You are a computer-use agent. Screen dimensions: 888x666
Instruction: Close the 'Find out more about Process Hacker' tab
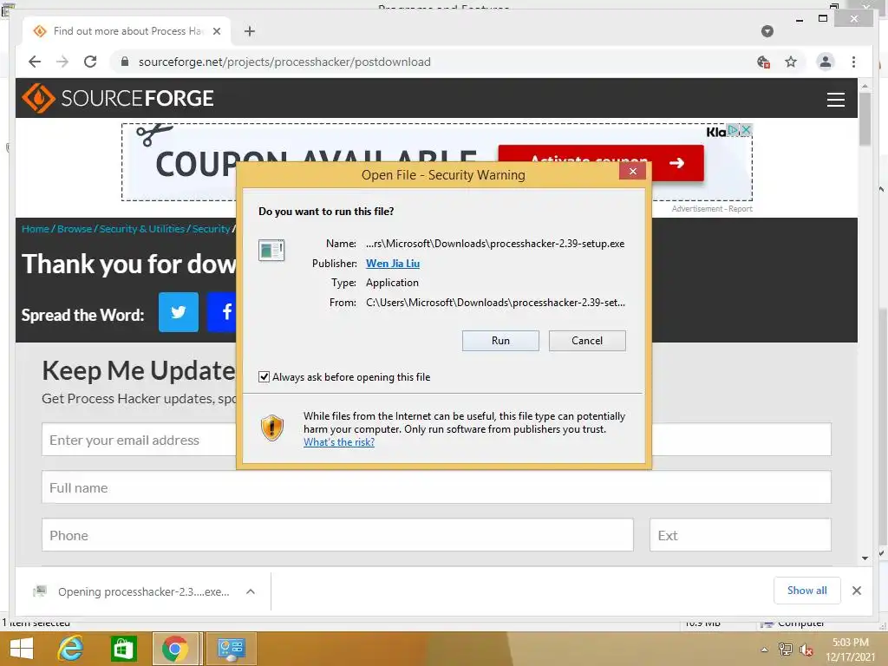pos(216,31)
